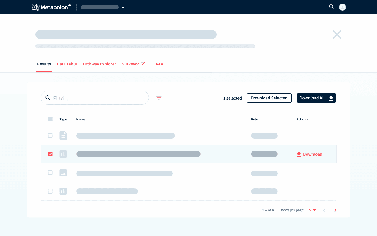Close the project panel with the X icon
Image resolution: width=377 pixels, height=236 pixels.
point(337,35)
